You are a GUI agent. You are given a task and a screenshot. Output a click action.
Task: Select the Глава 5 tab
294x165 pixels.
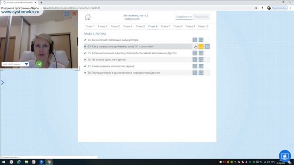pyautogui.click(x=140, y=27)
